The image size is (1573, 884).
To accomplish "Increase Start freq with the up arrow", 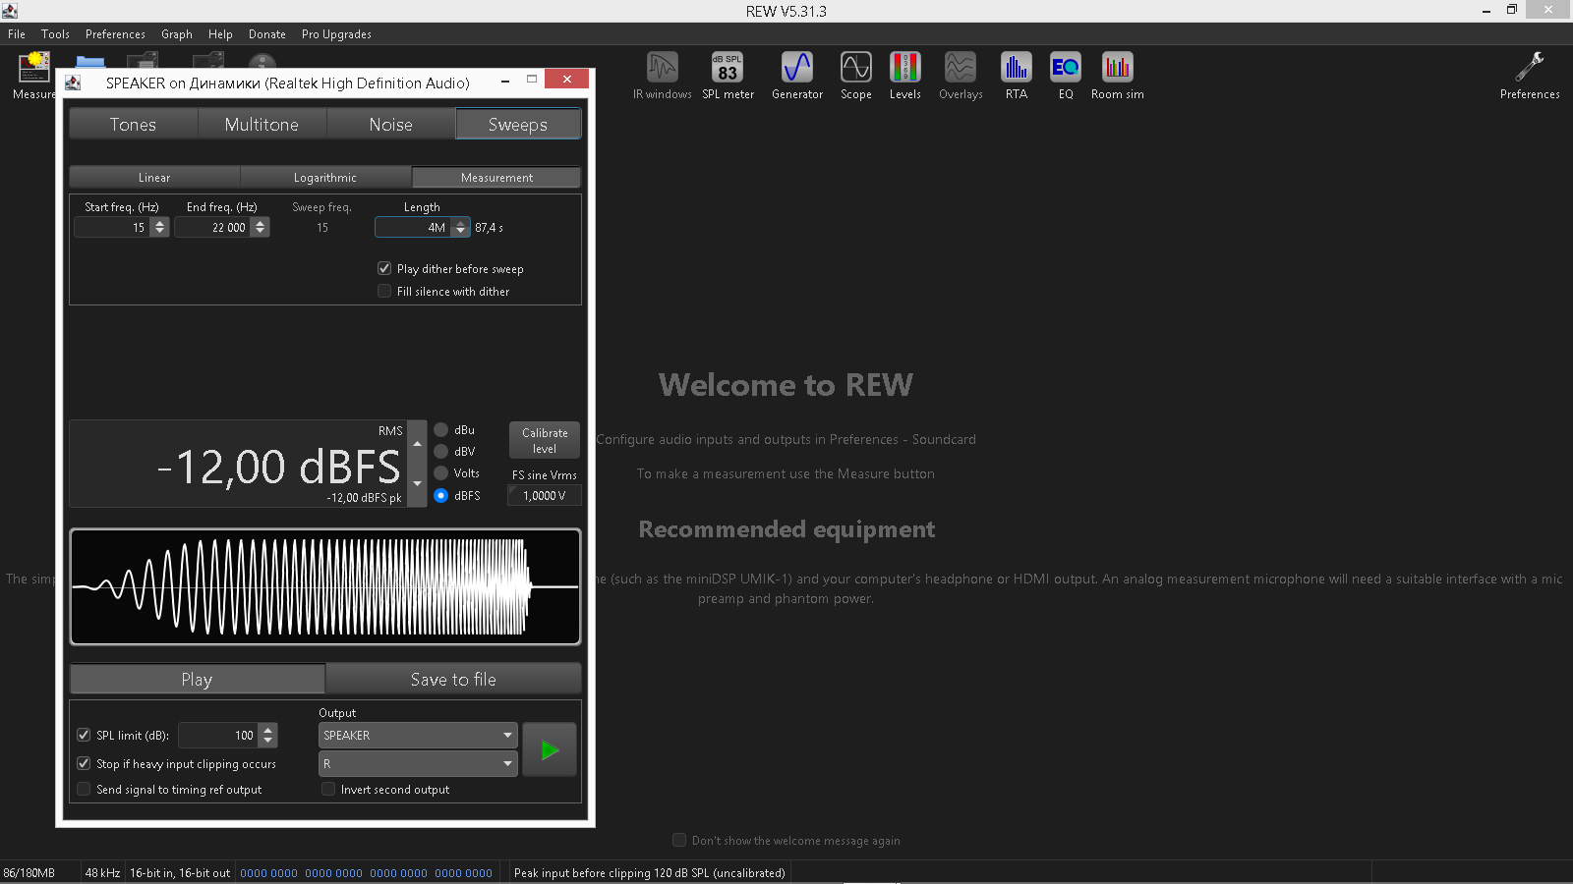I will point(159,223).
